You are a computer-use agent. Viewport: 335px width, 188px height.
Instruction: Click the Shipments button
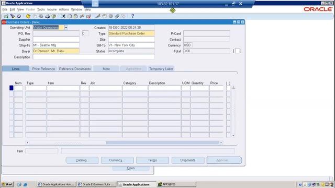(x=188, y=160)
